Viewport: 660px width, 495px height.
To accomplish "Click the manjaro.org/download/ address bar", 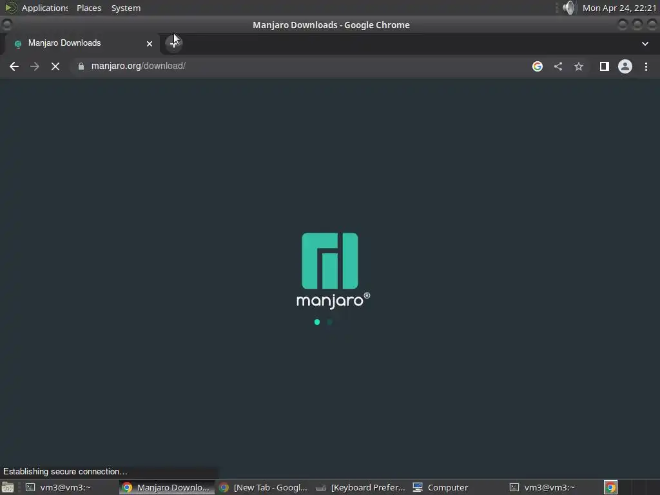I will click(x=299, y=66).
